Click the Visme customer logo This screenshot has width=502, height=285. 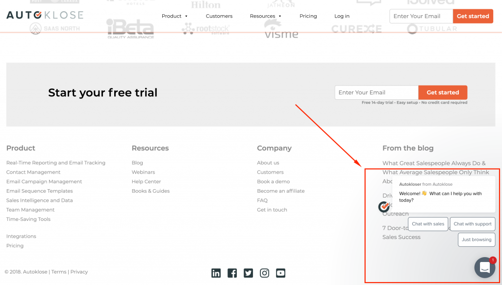coord(281,29)
